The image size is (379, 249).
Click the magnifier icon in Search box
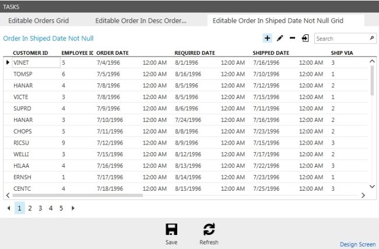(x=372, y=38)
